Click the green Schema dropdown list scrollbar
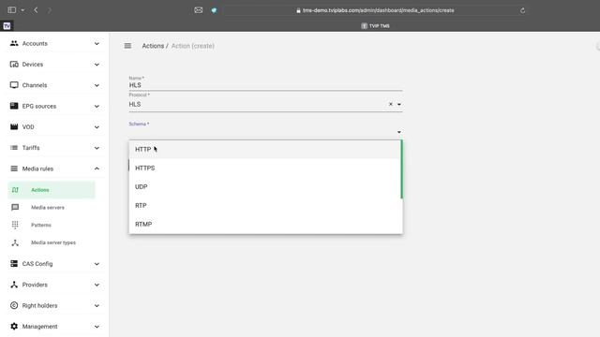This screenshot has width=600, height=337. coord(401,169)
